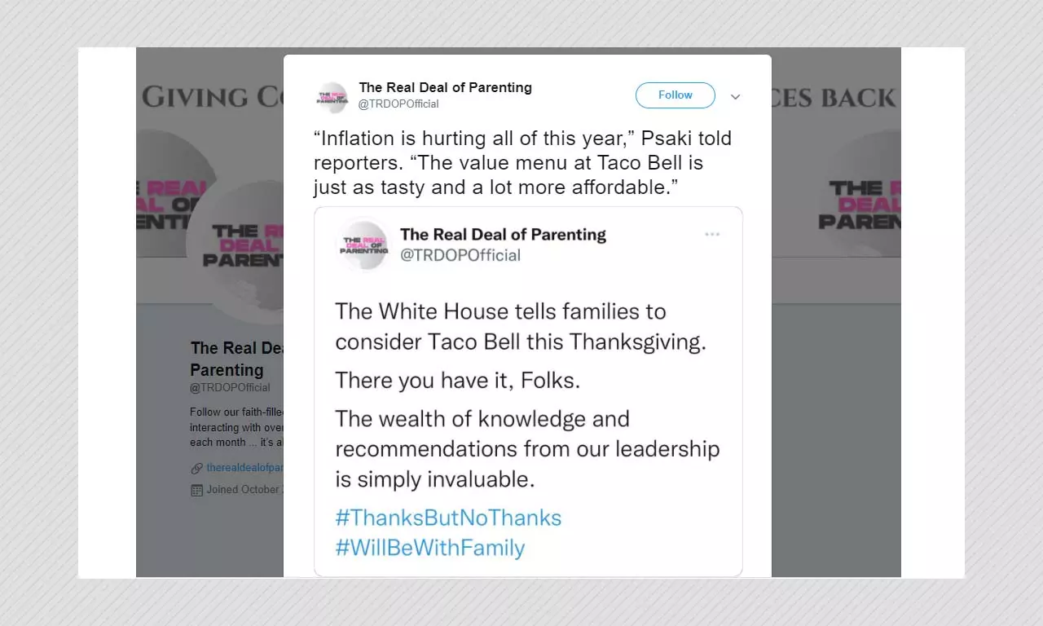
Task: Click the quoted tweet author name
Action: pos(503,235)
